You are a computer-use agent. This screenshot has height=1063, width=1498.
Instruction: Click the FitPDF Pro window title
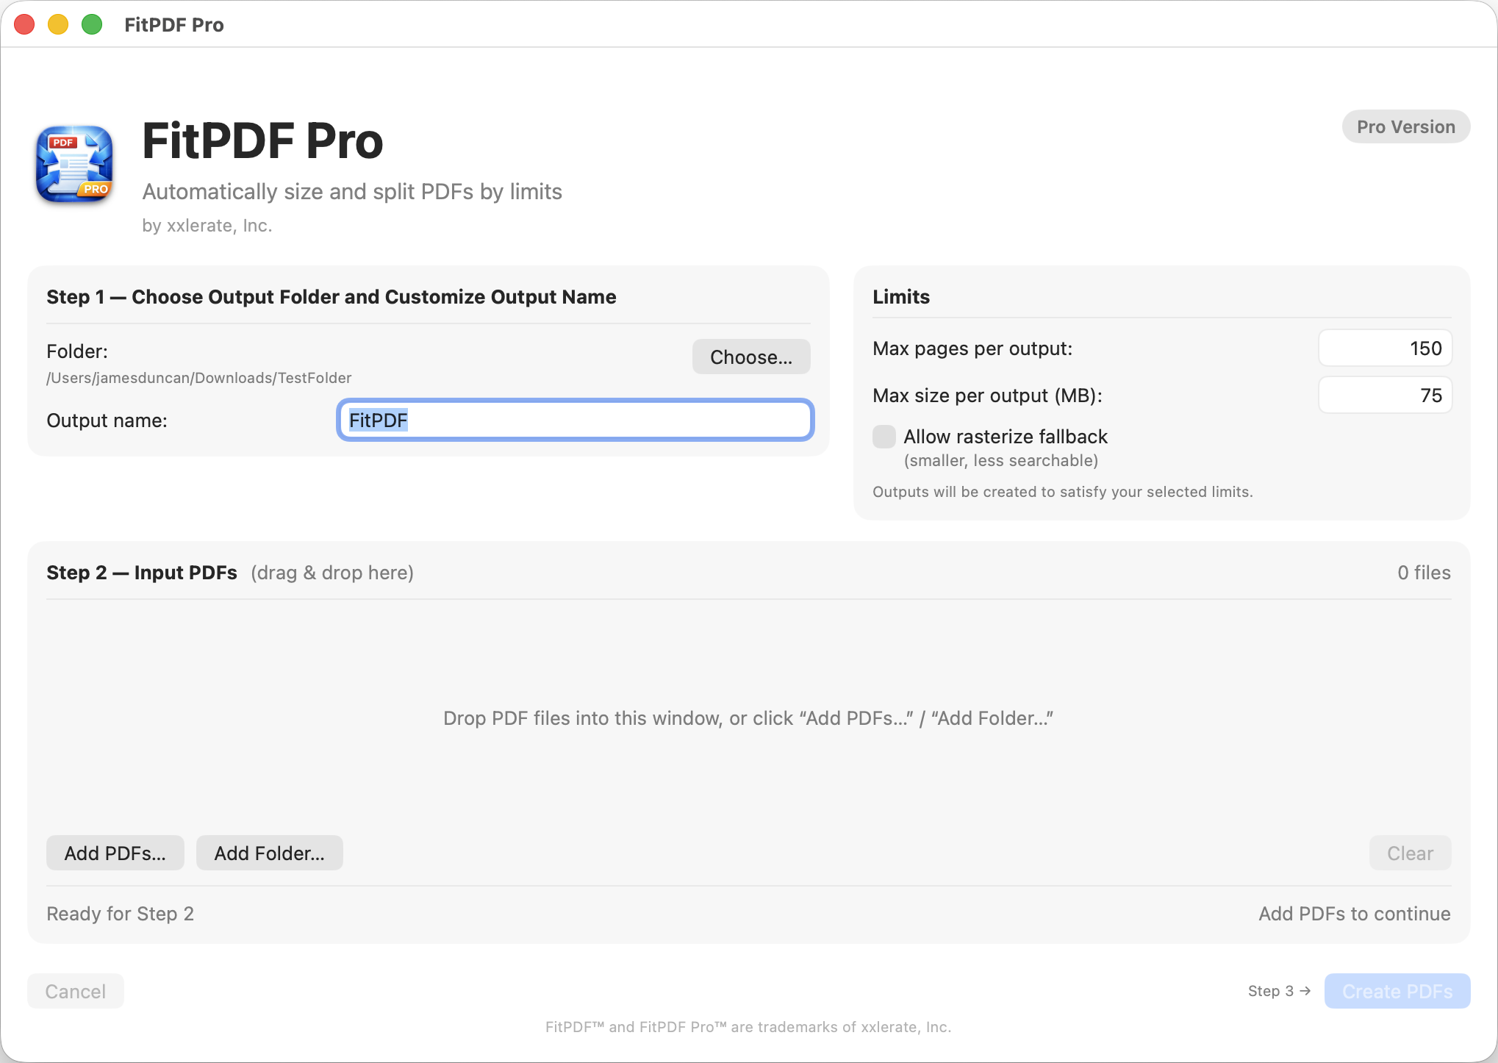click(174, 25)
